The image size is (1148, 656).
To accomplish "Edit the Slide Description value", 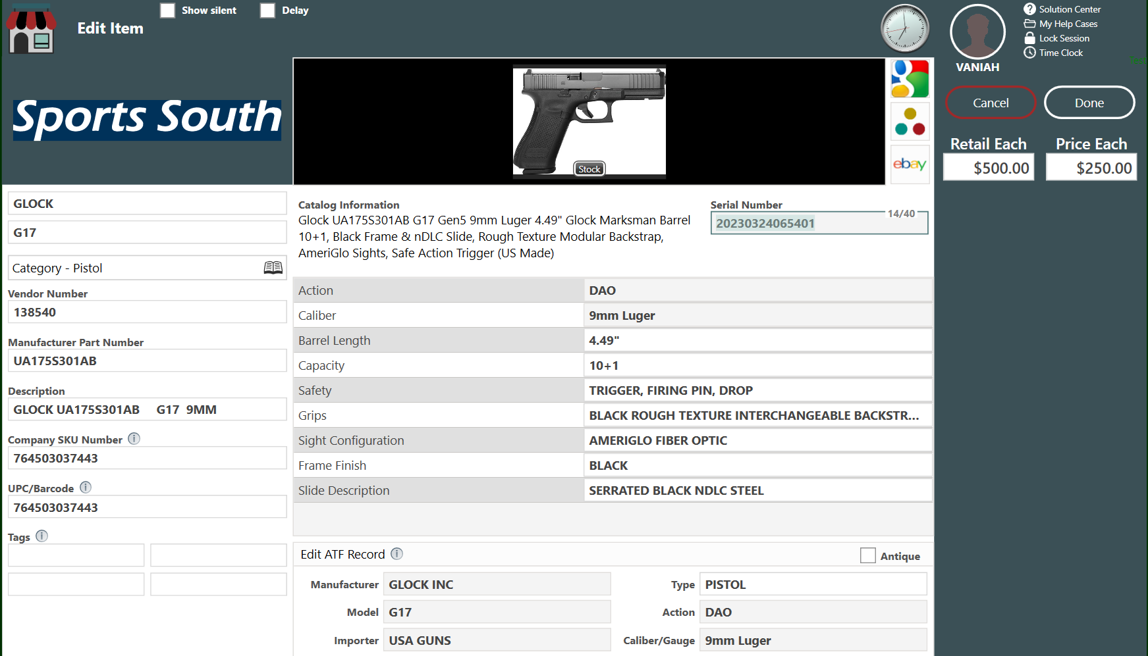I will pyautogui.click(x=757, y=490).
